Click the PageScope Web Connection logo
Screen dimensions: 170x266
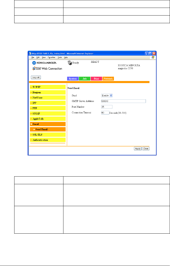click(x=47, y=69)
